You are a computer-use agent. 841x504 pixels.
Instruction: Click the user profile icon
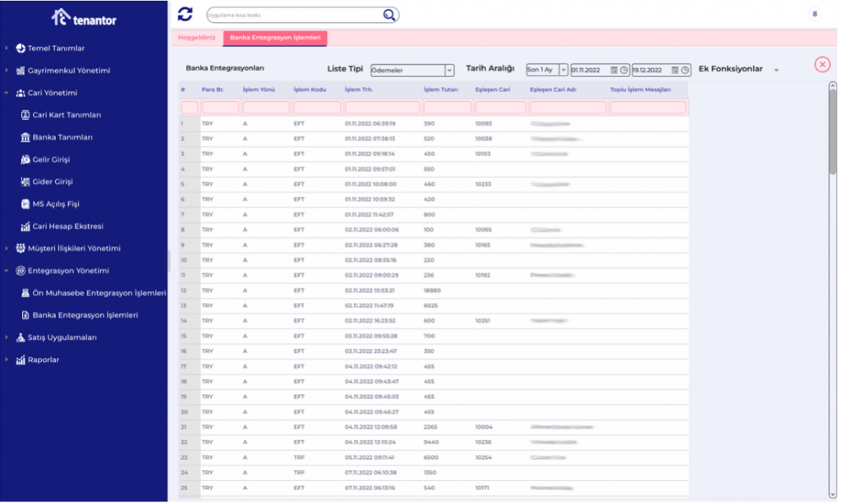pyautogui.click(x=815, y=14)
